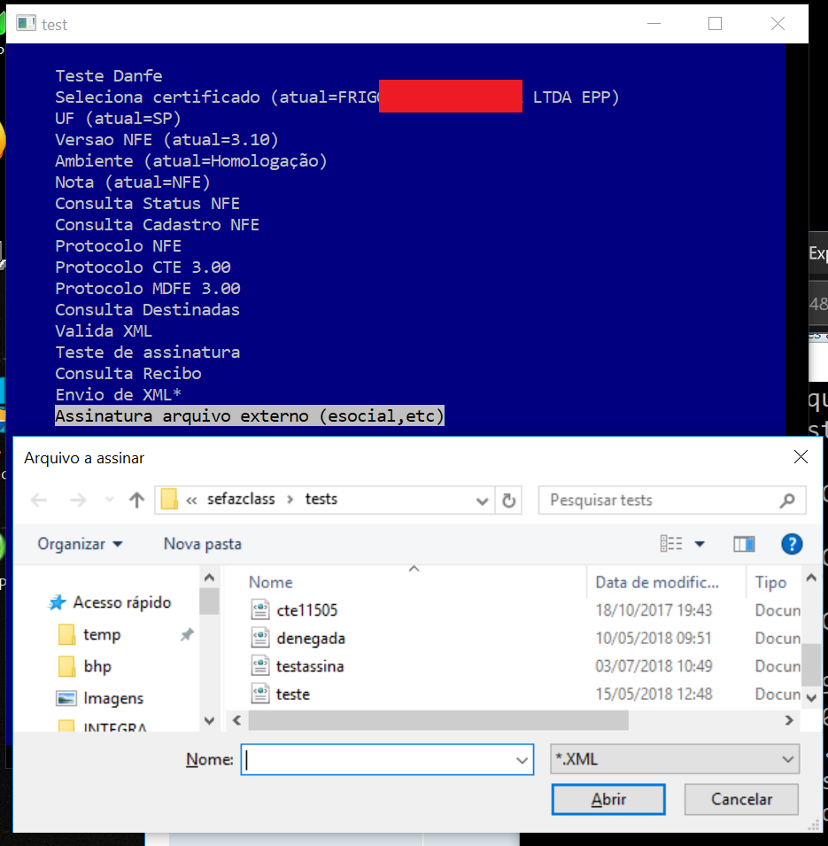Open Imagens in navigation pane
This screenshot has height=846, width=828.
(113, 699)
